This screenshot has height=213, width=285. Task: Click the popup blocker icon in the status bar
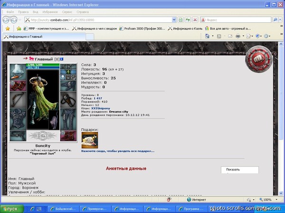click(169, 200)
